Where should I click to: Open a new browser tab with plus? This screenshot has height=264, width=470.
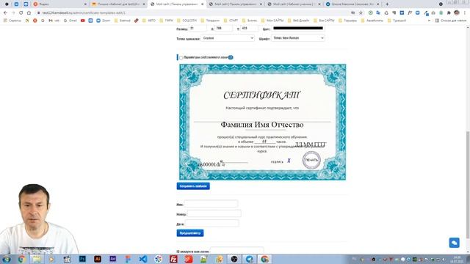tap(387, 4)
